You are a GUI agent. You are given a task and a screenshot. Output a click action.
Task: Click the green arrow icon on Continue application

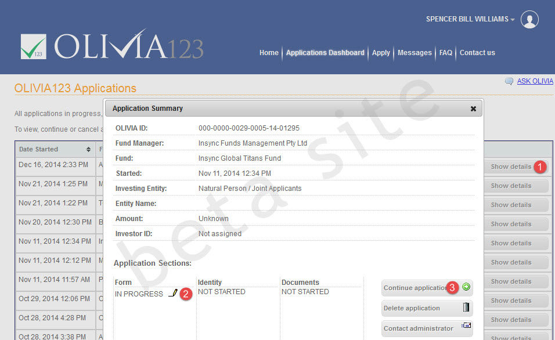click(466, 287)
